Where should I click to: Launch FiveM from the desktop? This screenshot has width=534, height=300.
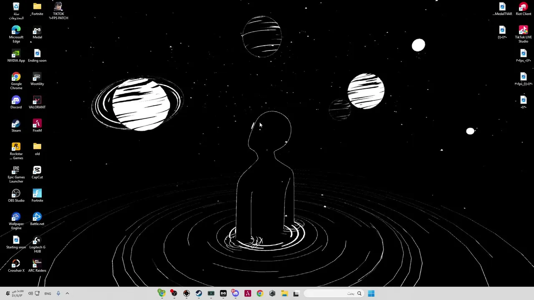pos(37,126)
